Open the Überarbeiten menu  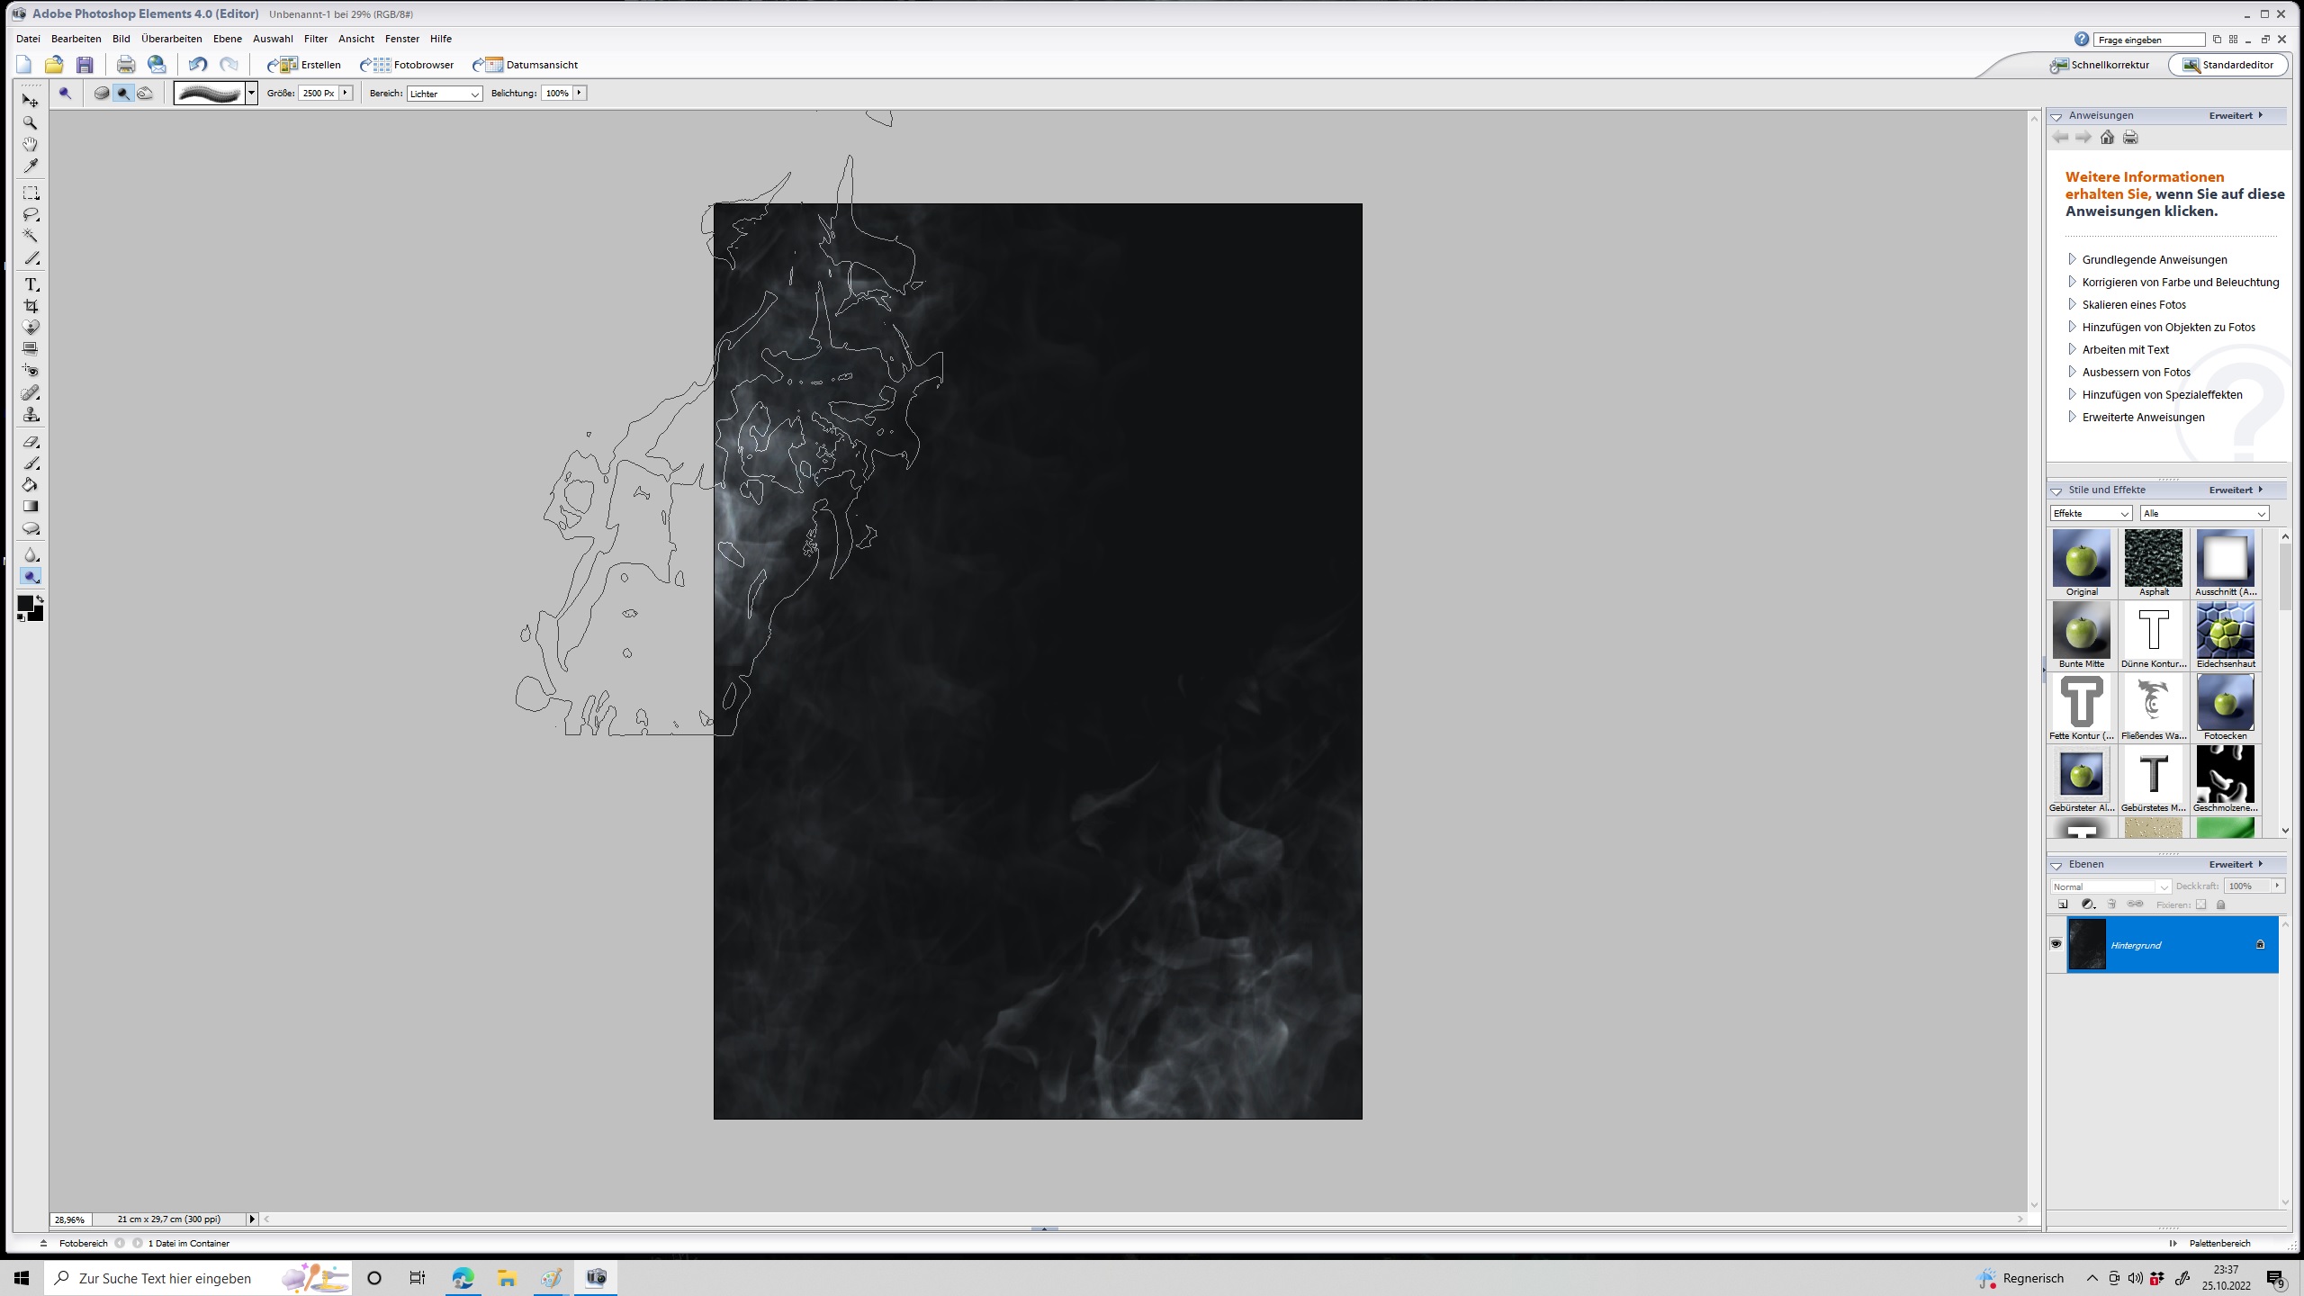point(171,39)
